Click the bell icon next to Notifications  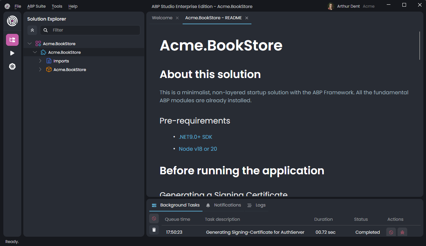tap(208, 205)
